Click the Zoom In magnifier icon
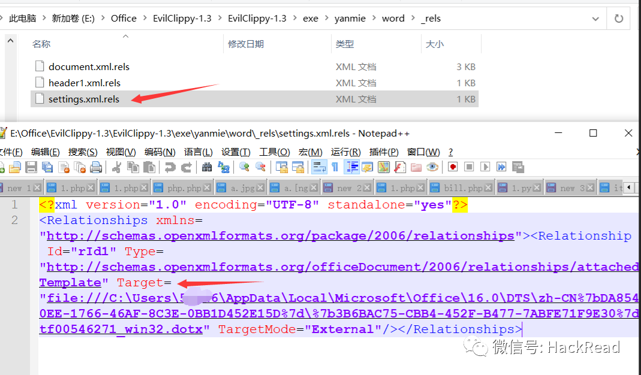This screenshot has height=375, width=641. (x=244, y=167)
